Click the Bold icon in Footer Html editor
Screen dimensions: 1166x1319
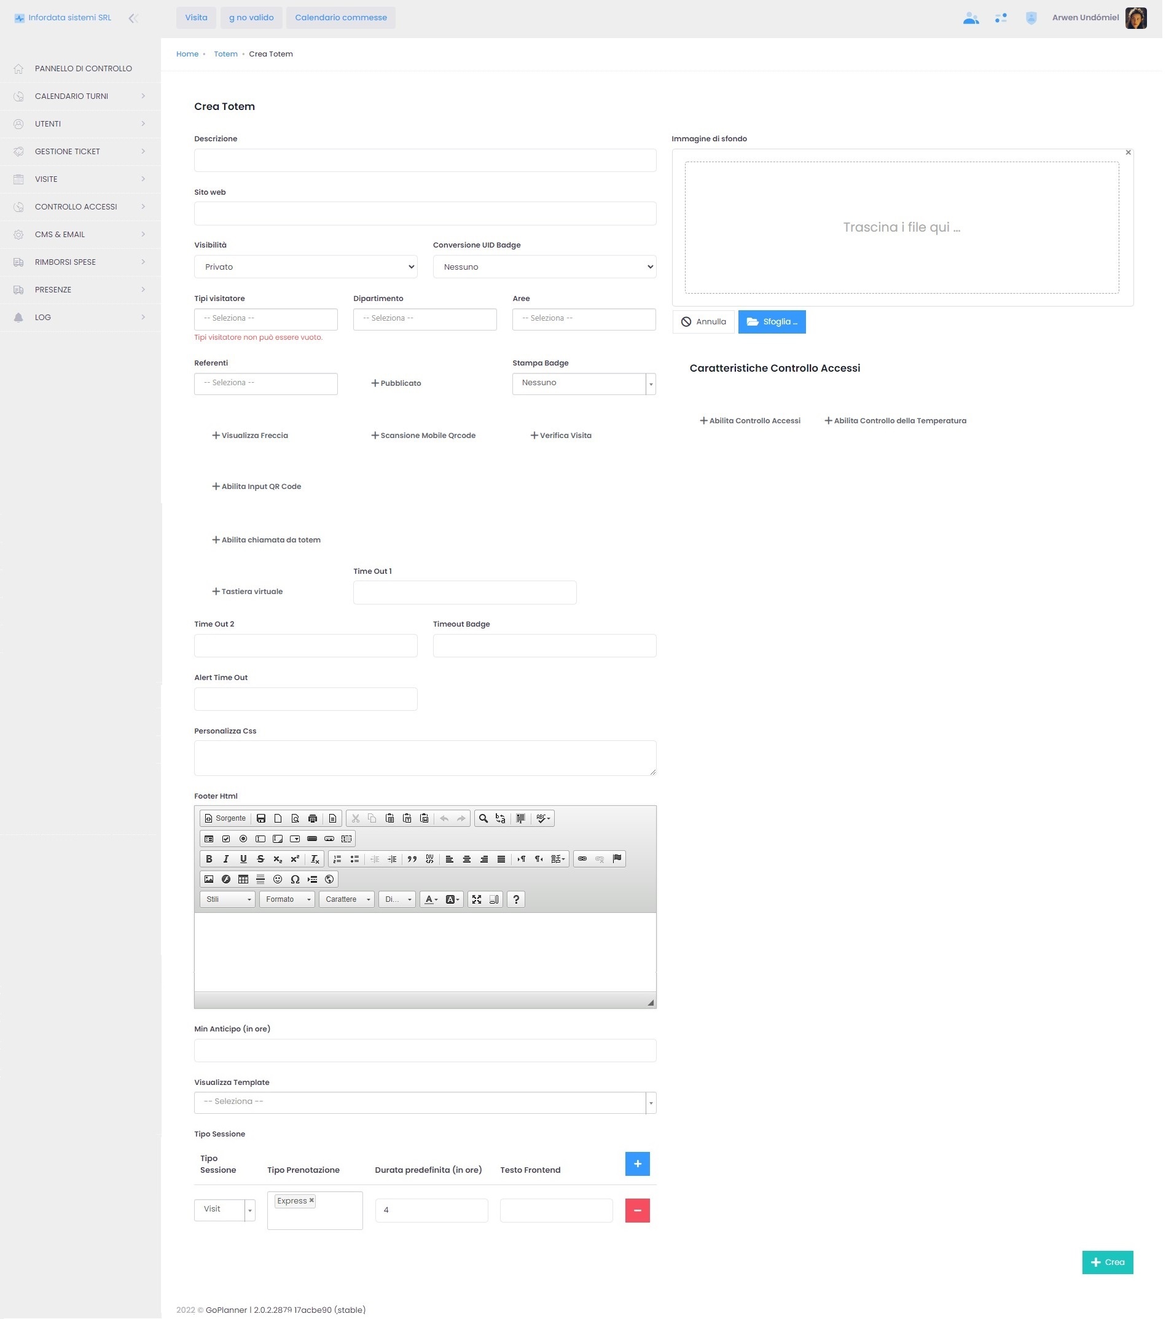coord(209,859)
